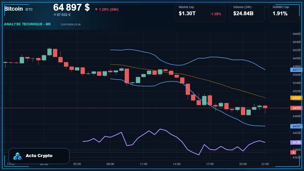This screenshot has width=304, height=171.
Task: Click the 17:00 time axis label
Action: pos(210,164)
